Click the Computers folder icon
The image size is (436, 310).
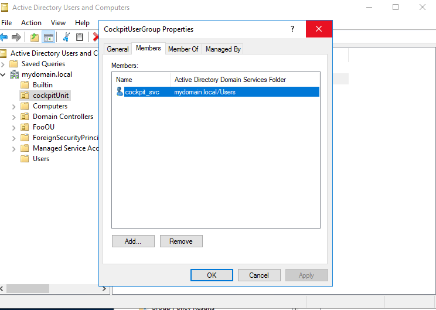(25, 106)
